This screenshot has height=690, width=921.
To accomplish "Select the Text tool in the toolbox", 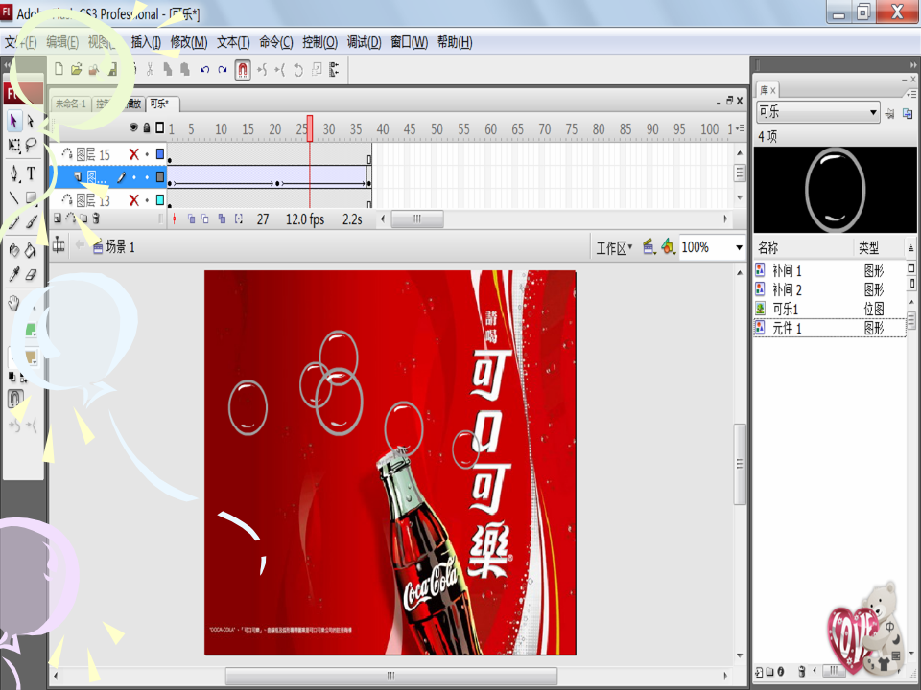I will point(31,174).
